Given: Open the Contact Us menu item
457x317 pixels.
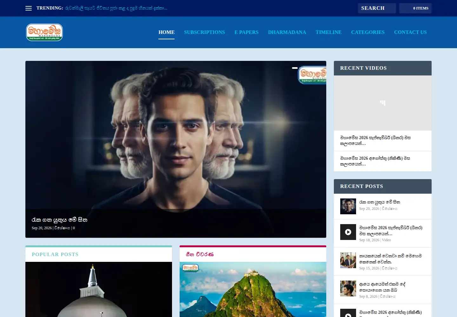Looking at the screenshot, I should [410, 32].
